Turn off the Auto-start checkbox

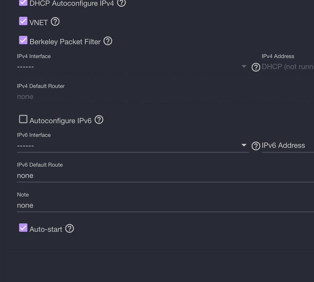coord(23,228)
